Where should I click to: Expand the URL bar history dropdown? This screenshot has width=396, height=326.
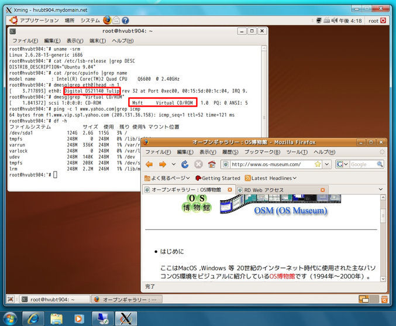click(327, 164)
